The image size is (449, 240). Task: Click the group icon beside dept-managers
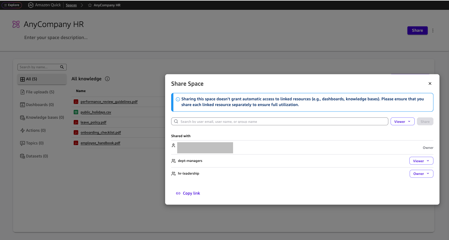[173, 161]
